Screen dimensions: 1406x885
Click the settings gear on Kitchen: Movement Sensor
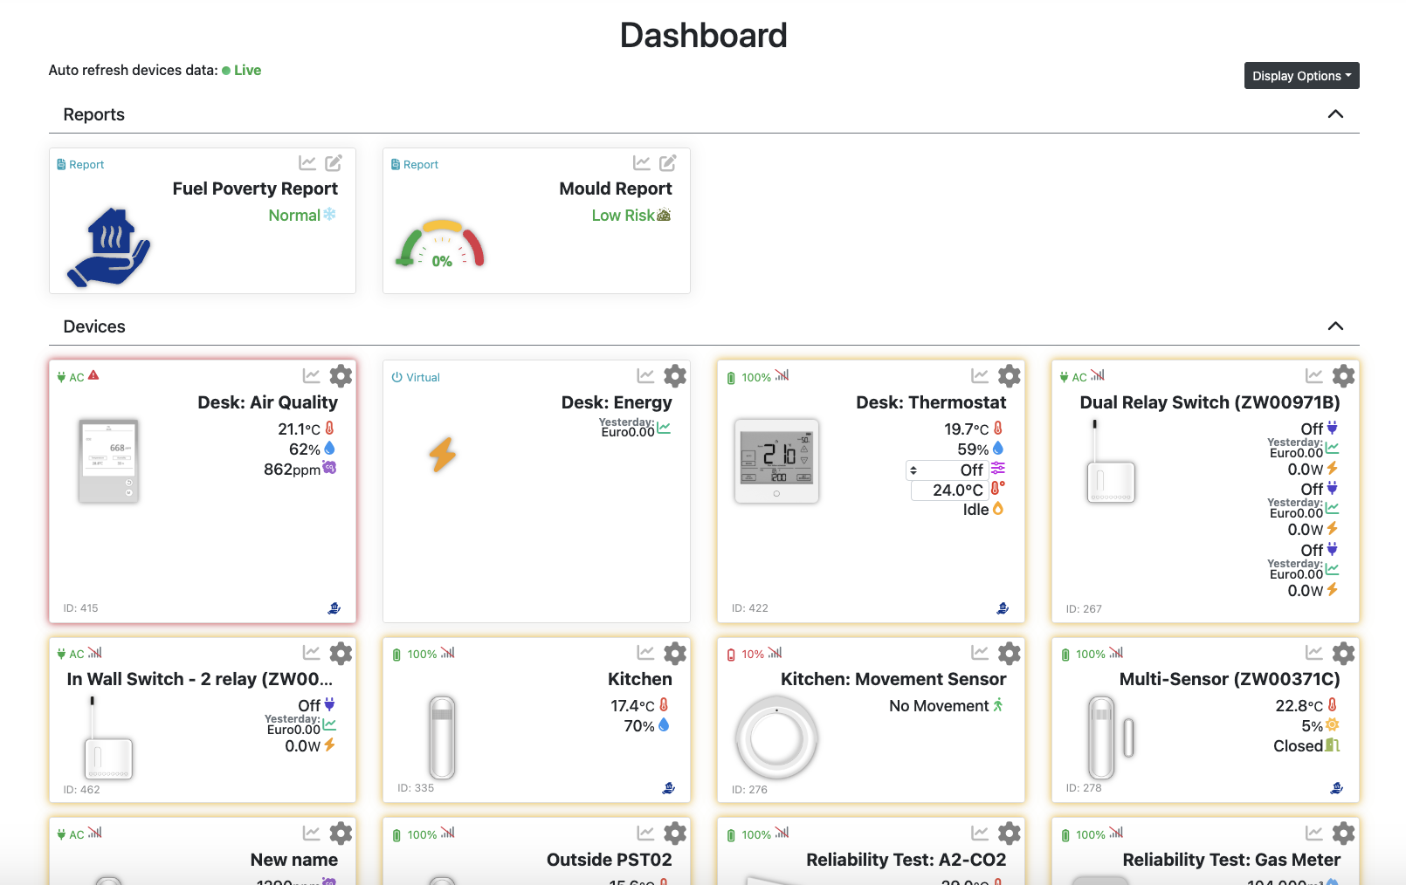pos(1010,653)
